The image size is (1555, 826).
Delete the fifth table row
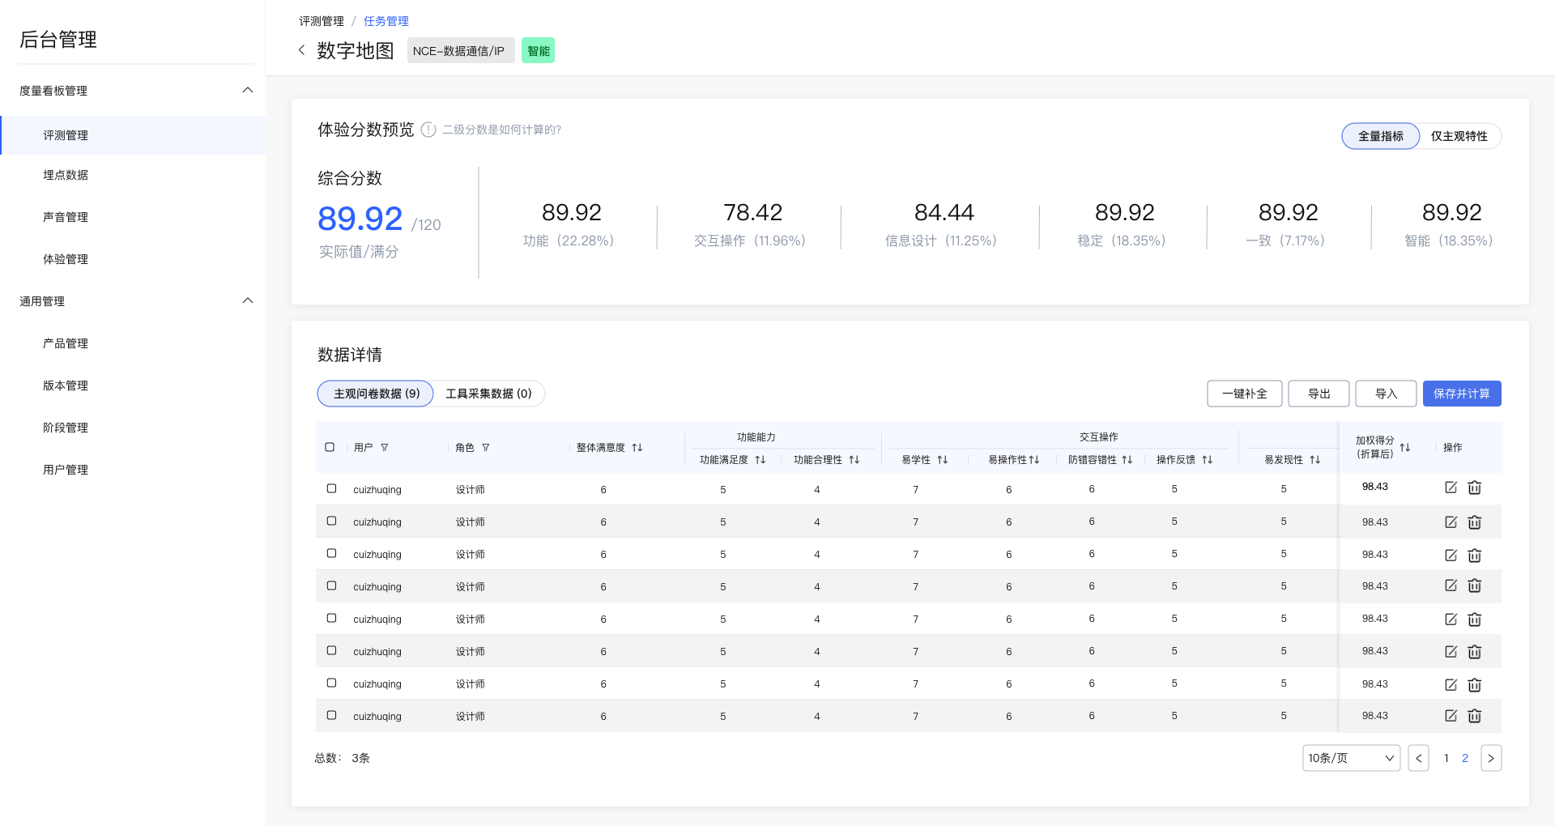(x=1475, y=619)
